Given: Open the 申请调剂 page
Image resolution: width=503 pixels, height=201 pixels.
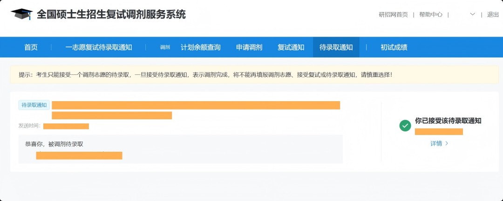Looking at the screenshot, I should (249, 47).
